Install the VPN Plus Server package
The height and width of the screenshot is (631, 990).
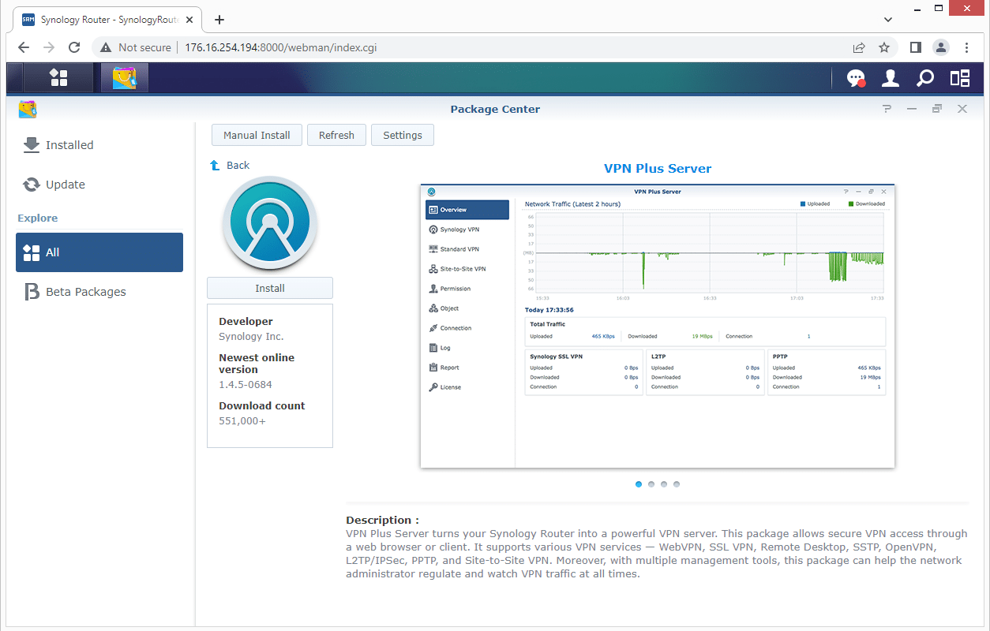point(270,288)
